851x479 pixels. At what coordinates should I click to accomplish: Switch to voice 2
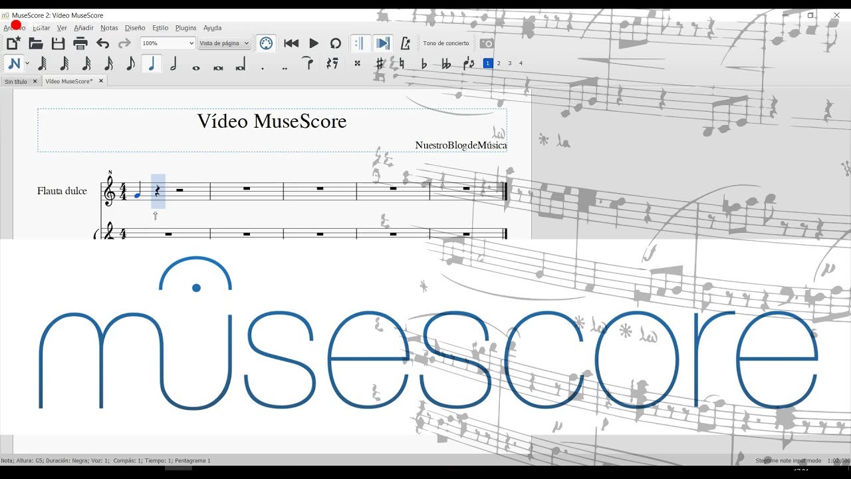tap(499, 63)
